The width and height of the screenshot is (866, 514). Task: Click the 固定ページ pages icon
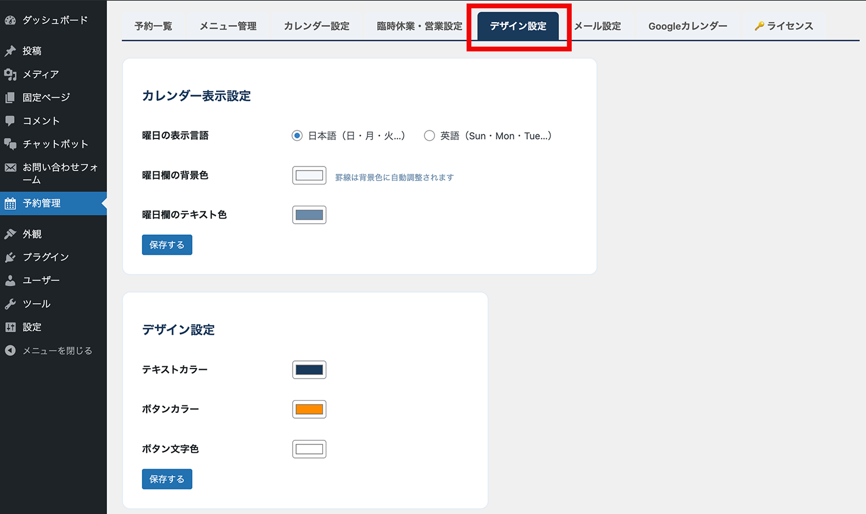(x=10, y=98)
